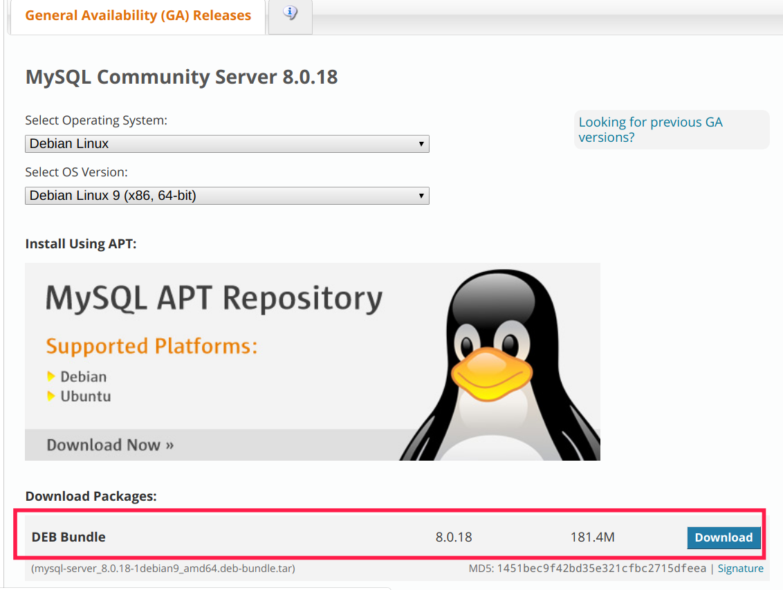783x590 pixels.
Task: Click 'Download Now »' in APT banner
Action: (x=111, y=445)
